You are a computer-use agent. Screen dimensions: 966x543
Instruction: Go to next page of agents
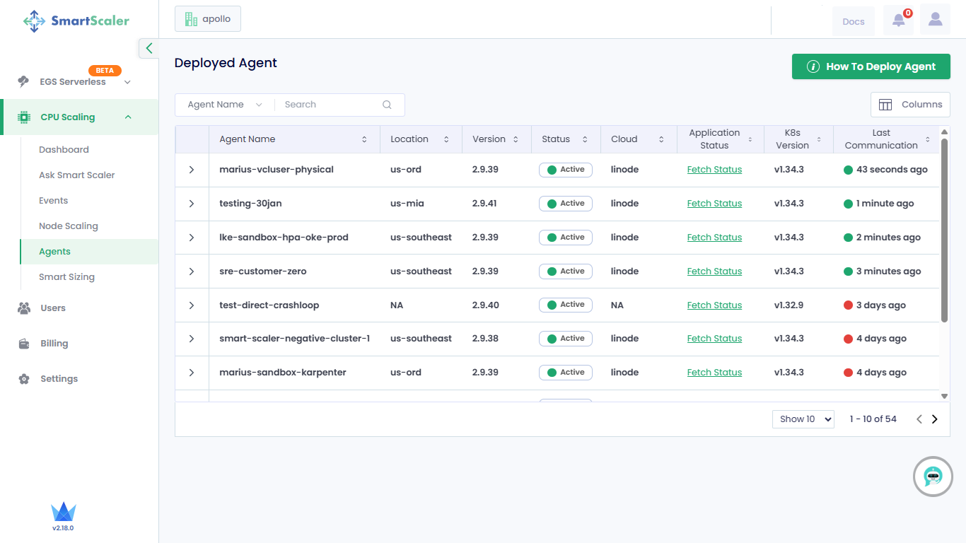934,419
